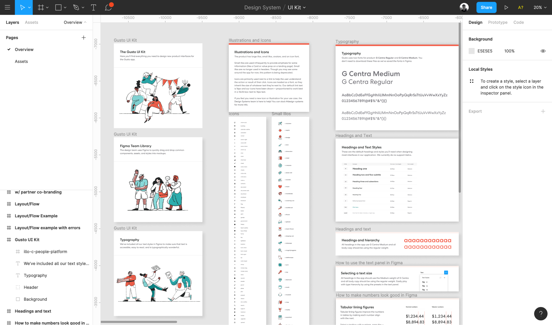Select the Rectangle shape tool

pos(58,7)
